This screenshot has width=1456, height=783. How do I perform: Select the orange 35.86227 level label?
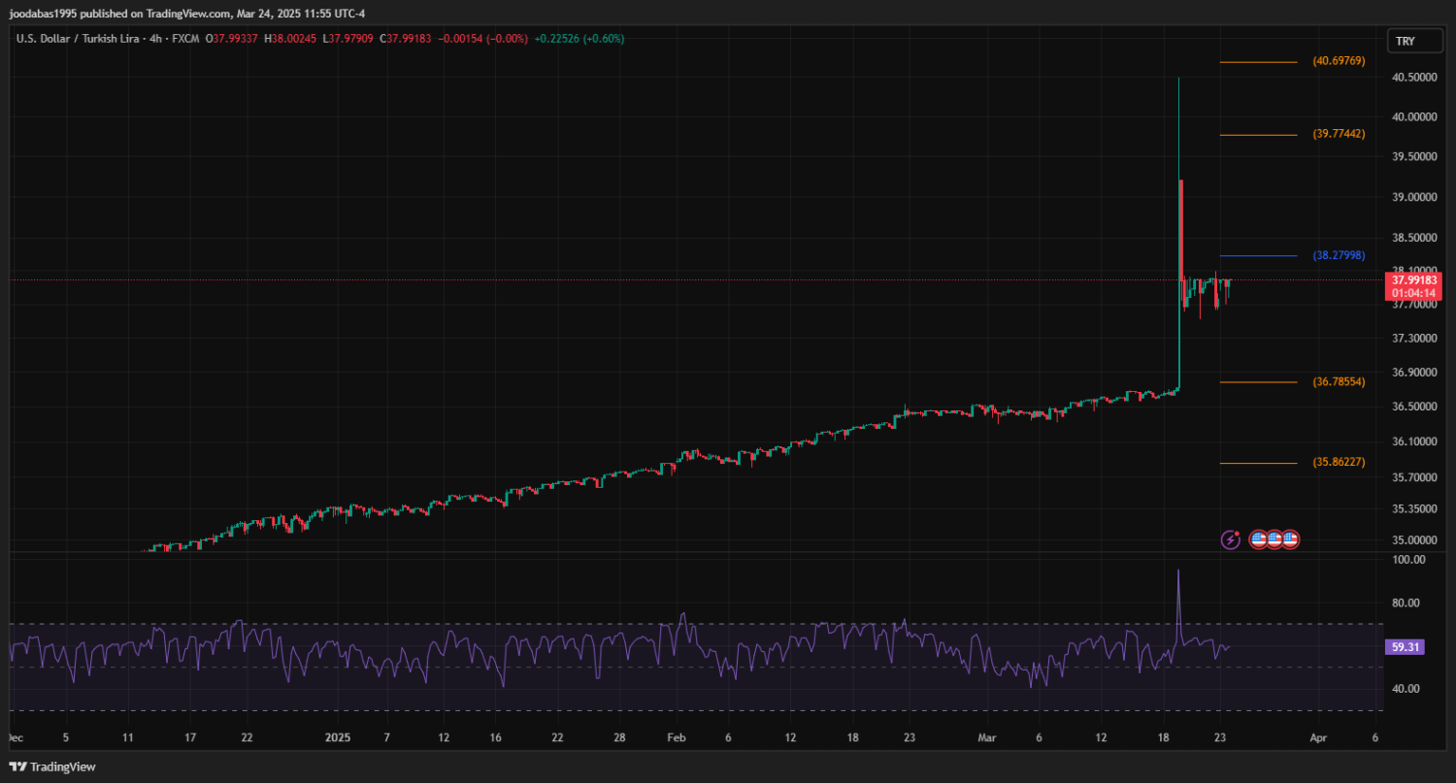point(1339,463)
